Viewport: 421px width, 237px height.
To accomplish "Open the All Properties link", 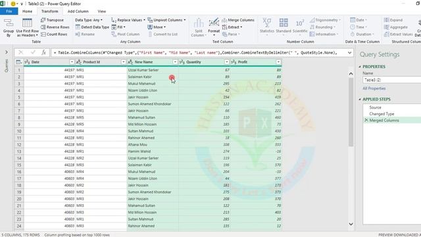I will 374,88.
